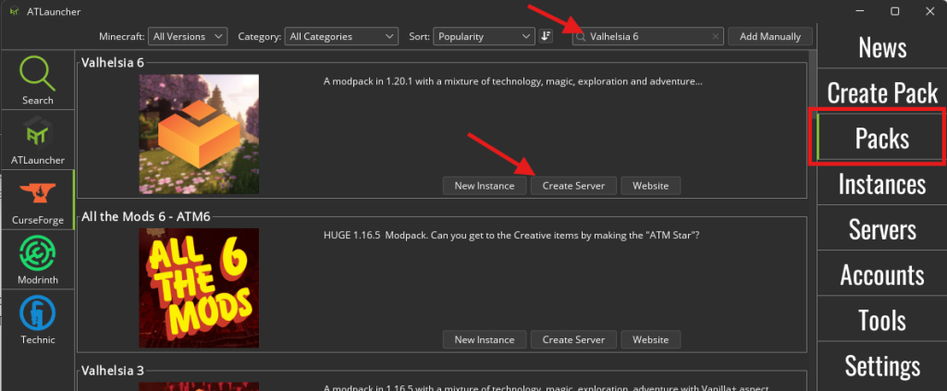Click the magnifier icon in search field
This screenshot has height=391, width=947.
tap(581, 37)
